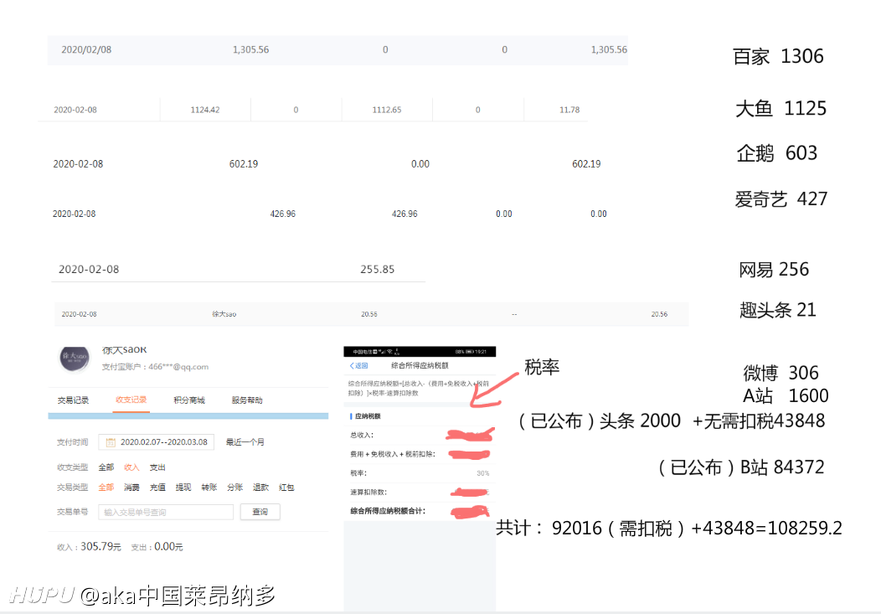Screen dimensions: 881x614
Task: Click the 趣头条 21 note
Action: click(778, 310)
